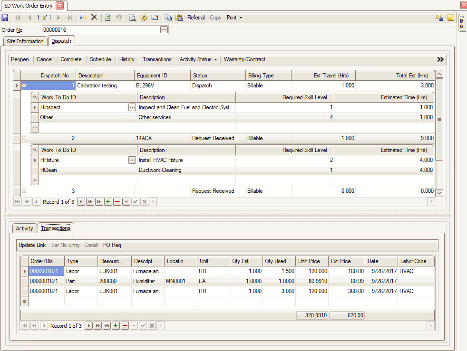
Task: Click the Delete X icon in the top toolbar
Action: (94, 18)
